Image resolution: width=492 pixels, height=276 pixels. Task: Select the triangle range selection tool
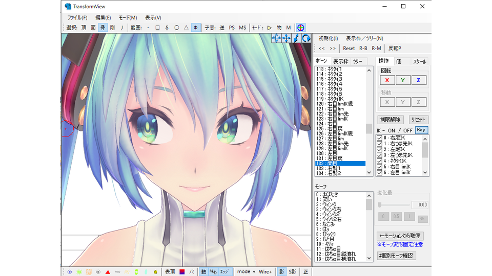point(186,28)
